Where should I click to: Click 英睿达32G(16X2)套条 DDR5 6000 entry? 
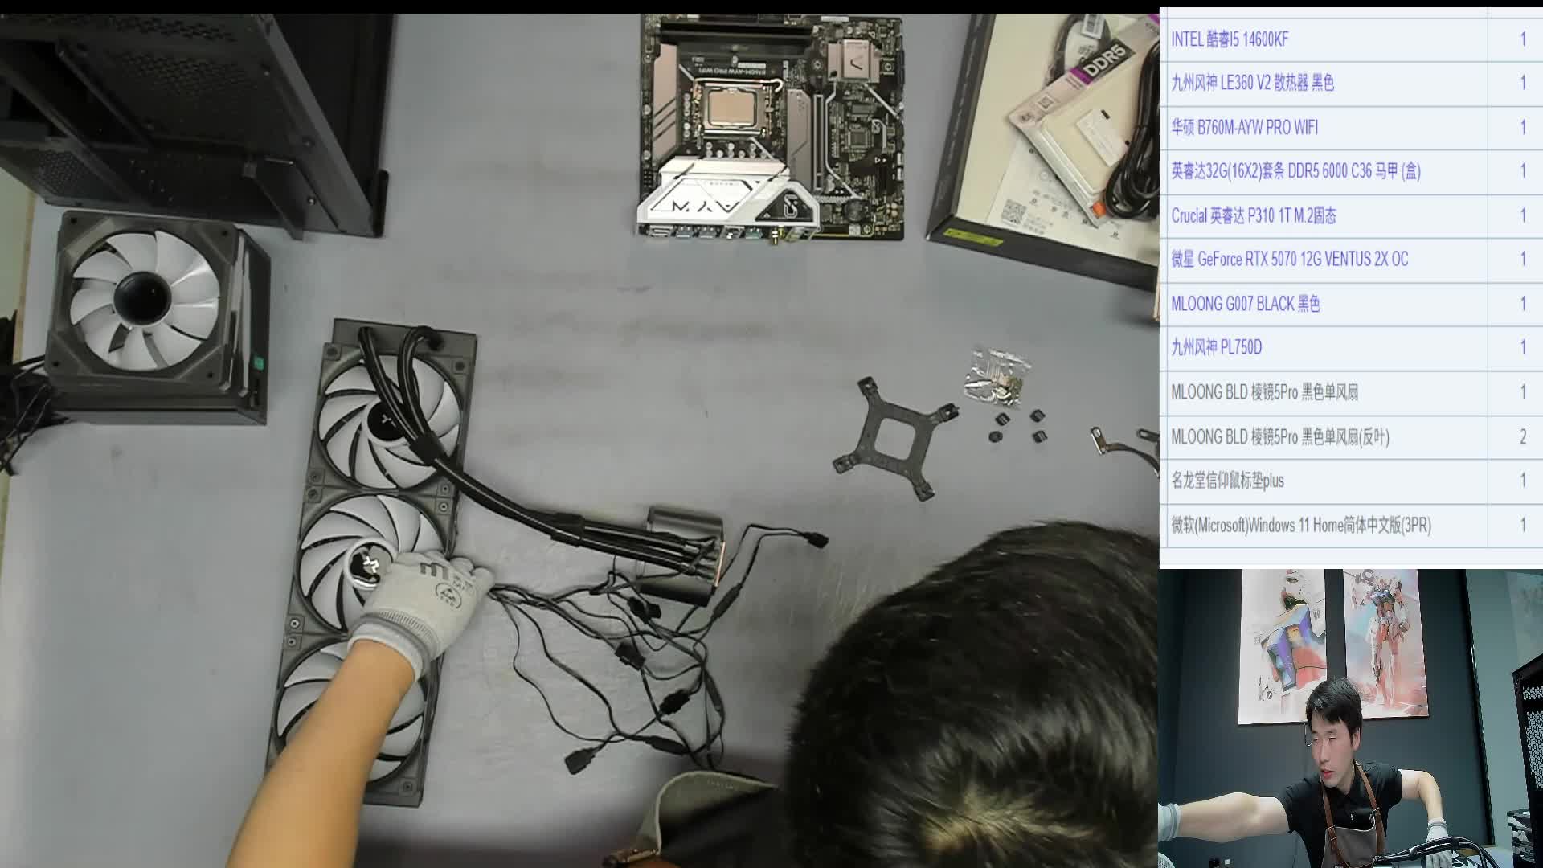[x=1295, y=171]
